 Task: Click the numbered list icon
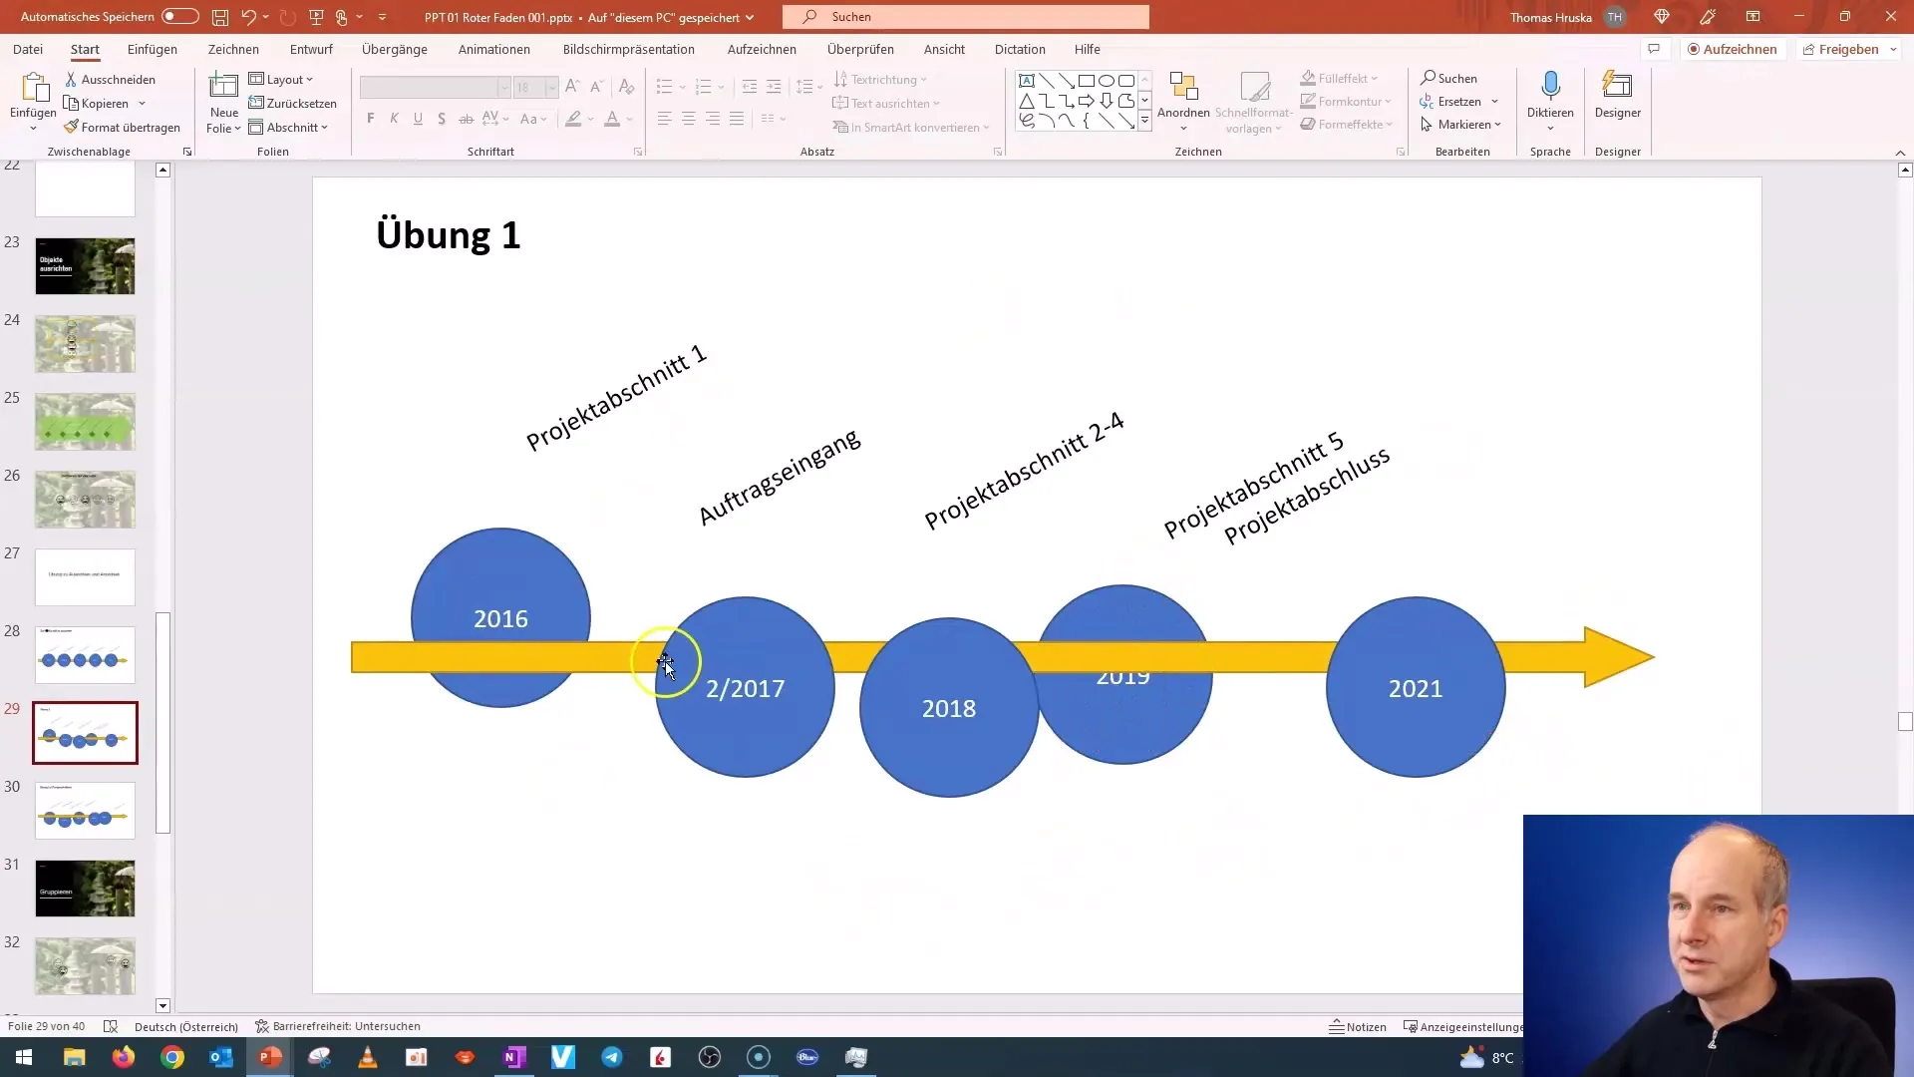[703, 87]
